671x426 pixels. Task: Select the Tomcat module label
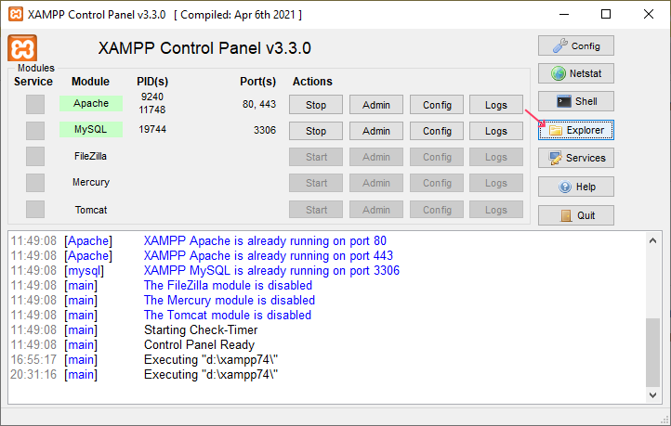[x=91, y=210]
